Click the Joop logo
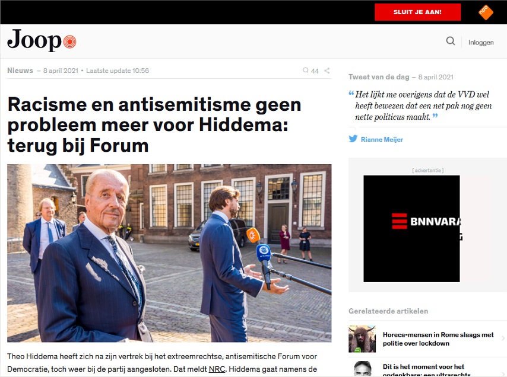 [42, 40]
